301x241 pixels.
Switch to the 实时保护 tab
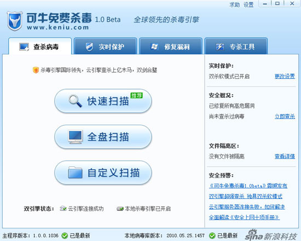click(106, 46)
